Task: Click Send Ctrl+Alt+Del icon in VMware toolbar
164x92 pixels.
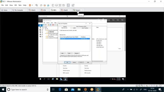Action: [36, 5]
